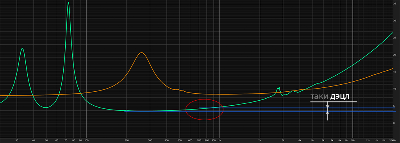Screen dimensions: 400x143
Task: Click the 800 Hz frequency axis label
Action: pyautogui.click(x=207, y=140)
